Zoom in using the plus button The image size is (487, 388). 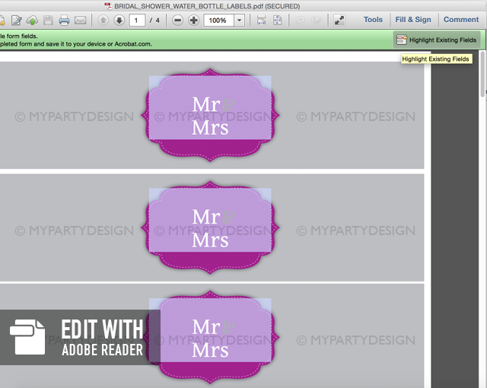[194, 20]
